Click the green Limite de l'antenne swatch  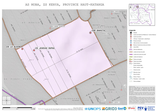(x=131, y=57)
